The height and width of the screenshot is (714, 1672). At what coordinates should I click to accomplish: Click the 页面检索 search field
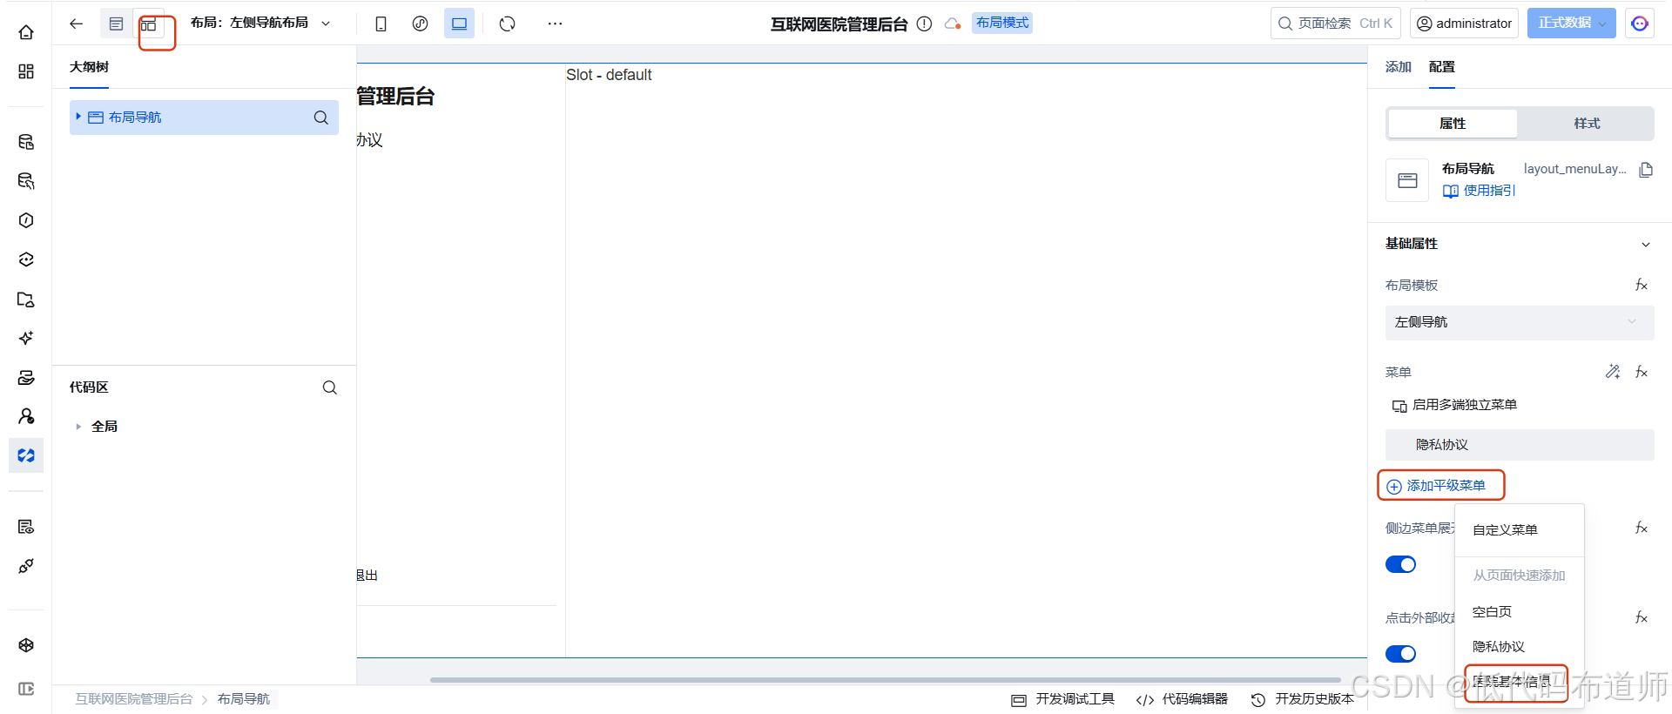coord(1336,24)
